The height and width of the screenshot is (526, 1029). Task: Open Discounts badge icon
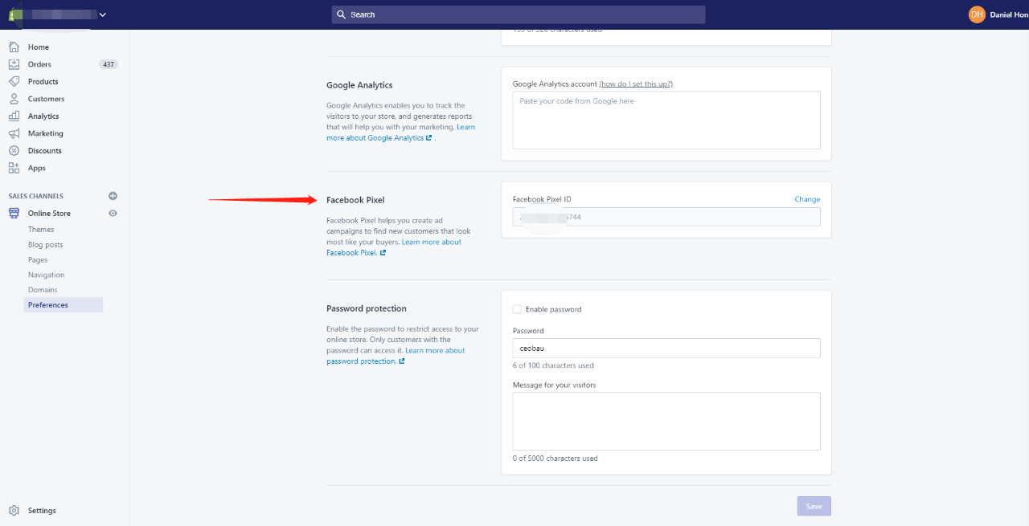pos(14,151)
